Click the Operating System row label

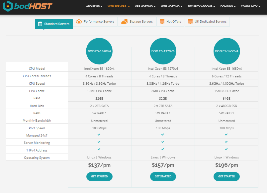click(x=37, y=158)
